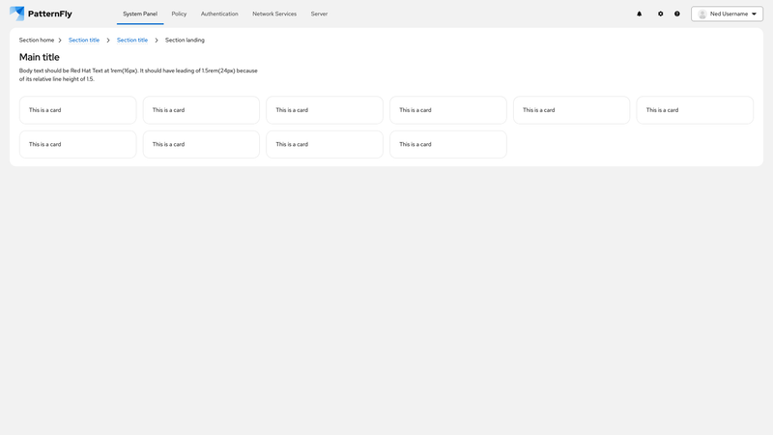Open the Authentication tab
The width and height of the screenshot is (773, 435).
(x=219, y=14)
